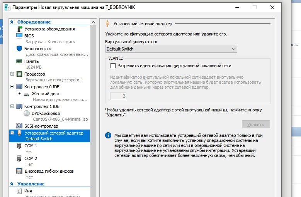This screenshot has height=197, width=301.
Task: Click "Default Switch" under network adapter in tree
Action: [39, 139]
